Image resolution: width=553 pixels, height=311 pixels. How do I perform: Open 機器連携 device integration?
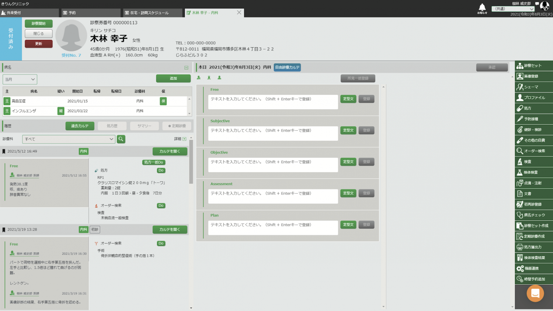pos(534,269)
